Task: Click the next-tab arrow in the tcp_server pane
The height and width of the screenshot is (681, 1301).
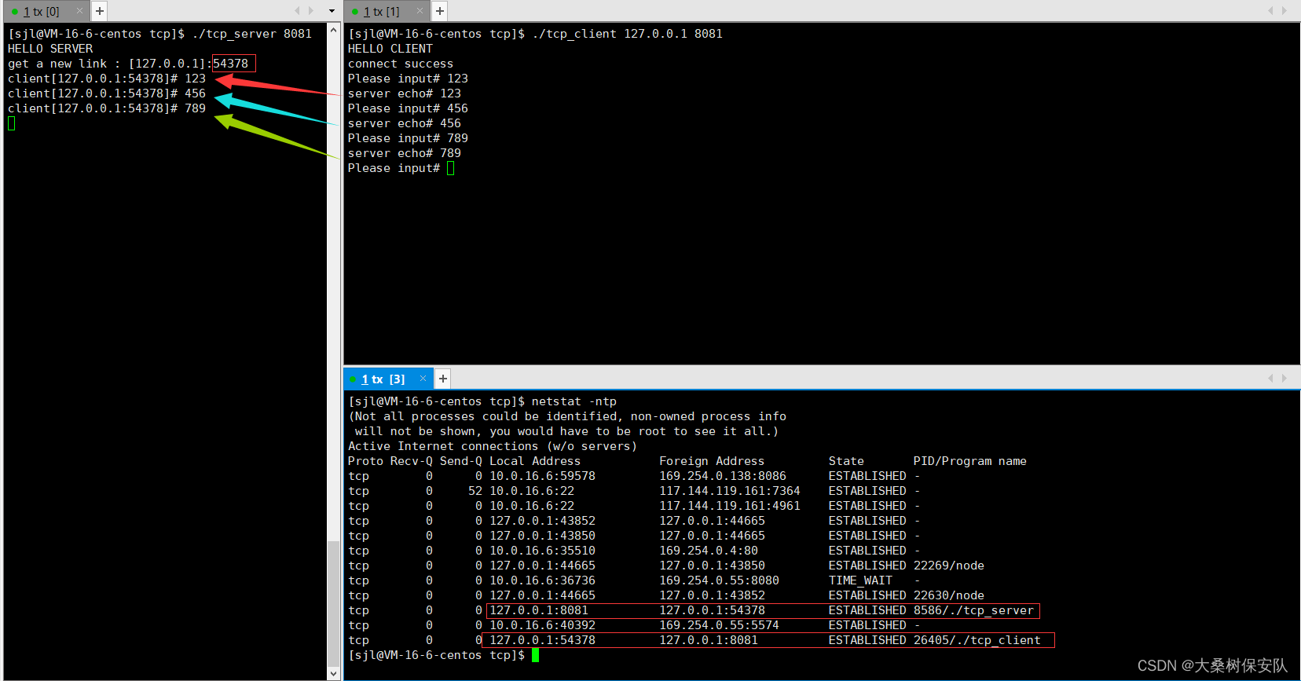Action: coord(311,11)
